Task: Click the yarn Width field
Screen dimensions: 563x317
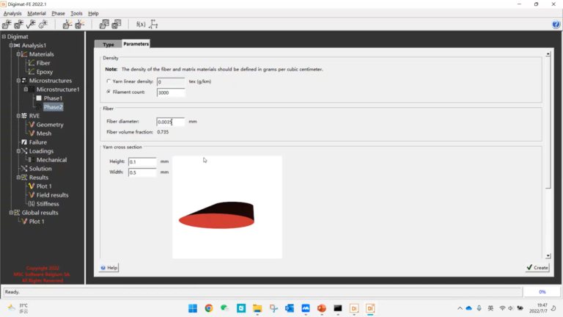Action: tap(142, 172)
